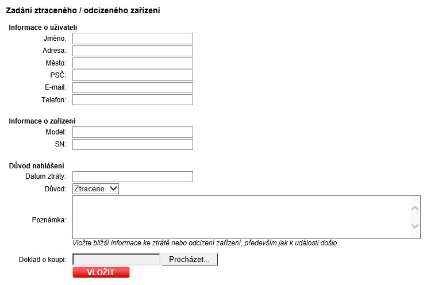Submit form with red VLOŽIT button
Screen dimensions: 427x285
101,272
